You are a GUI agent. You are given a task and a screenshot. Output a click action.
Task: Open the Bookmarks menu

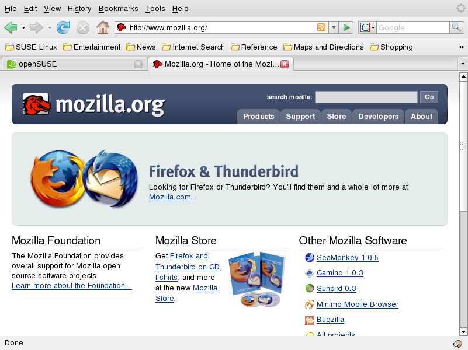pyautogui.click(x=118, y=9)
